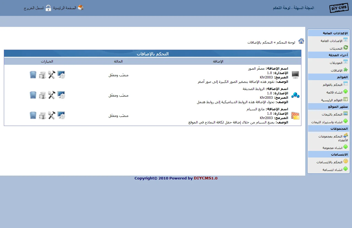Click the trash icon for مانع السبام plugin
The width and height of the screenshot is (352, 228).
pyautogui.click(x=33, y=115)
